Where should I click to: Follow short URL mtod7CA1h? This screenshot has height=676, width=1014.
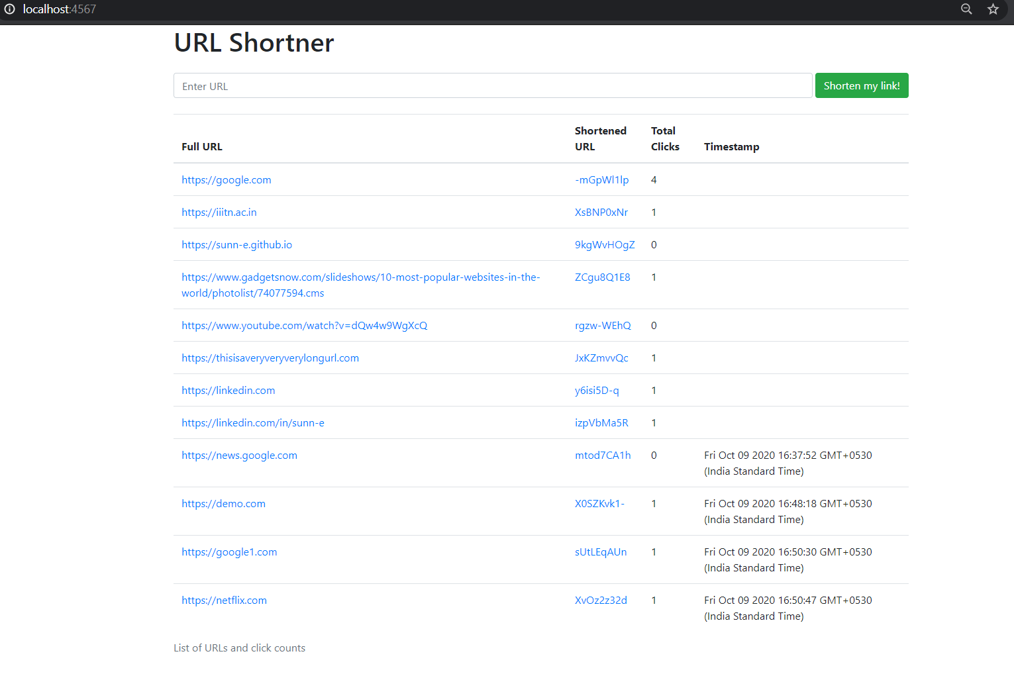(x=603, y=455)
